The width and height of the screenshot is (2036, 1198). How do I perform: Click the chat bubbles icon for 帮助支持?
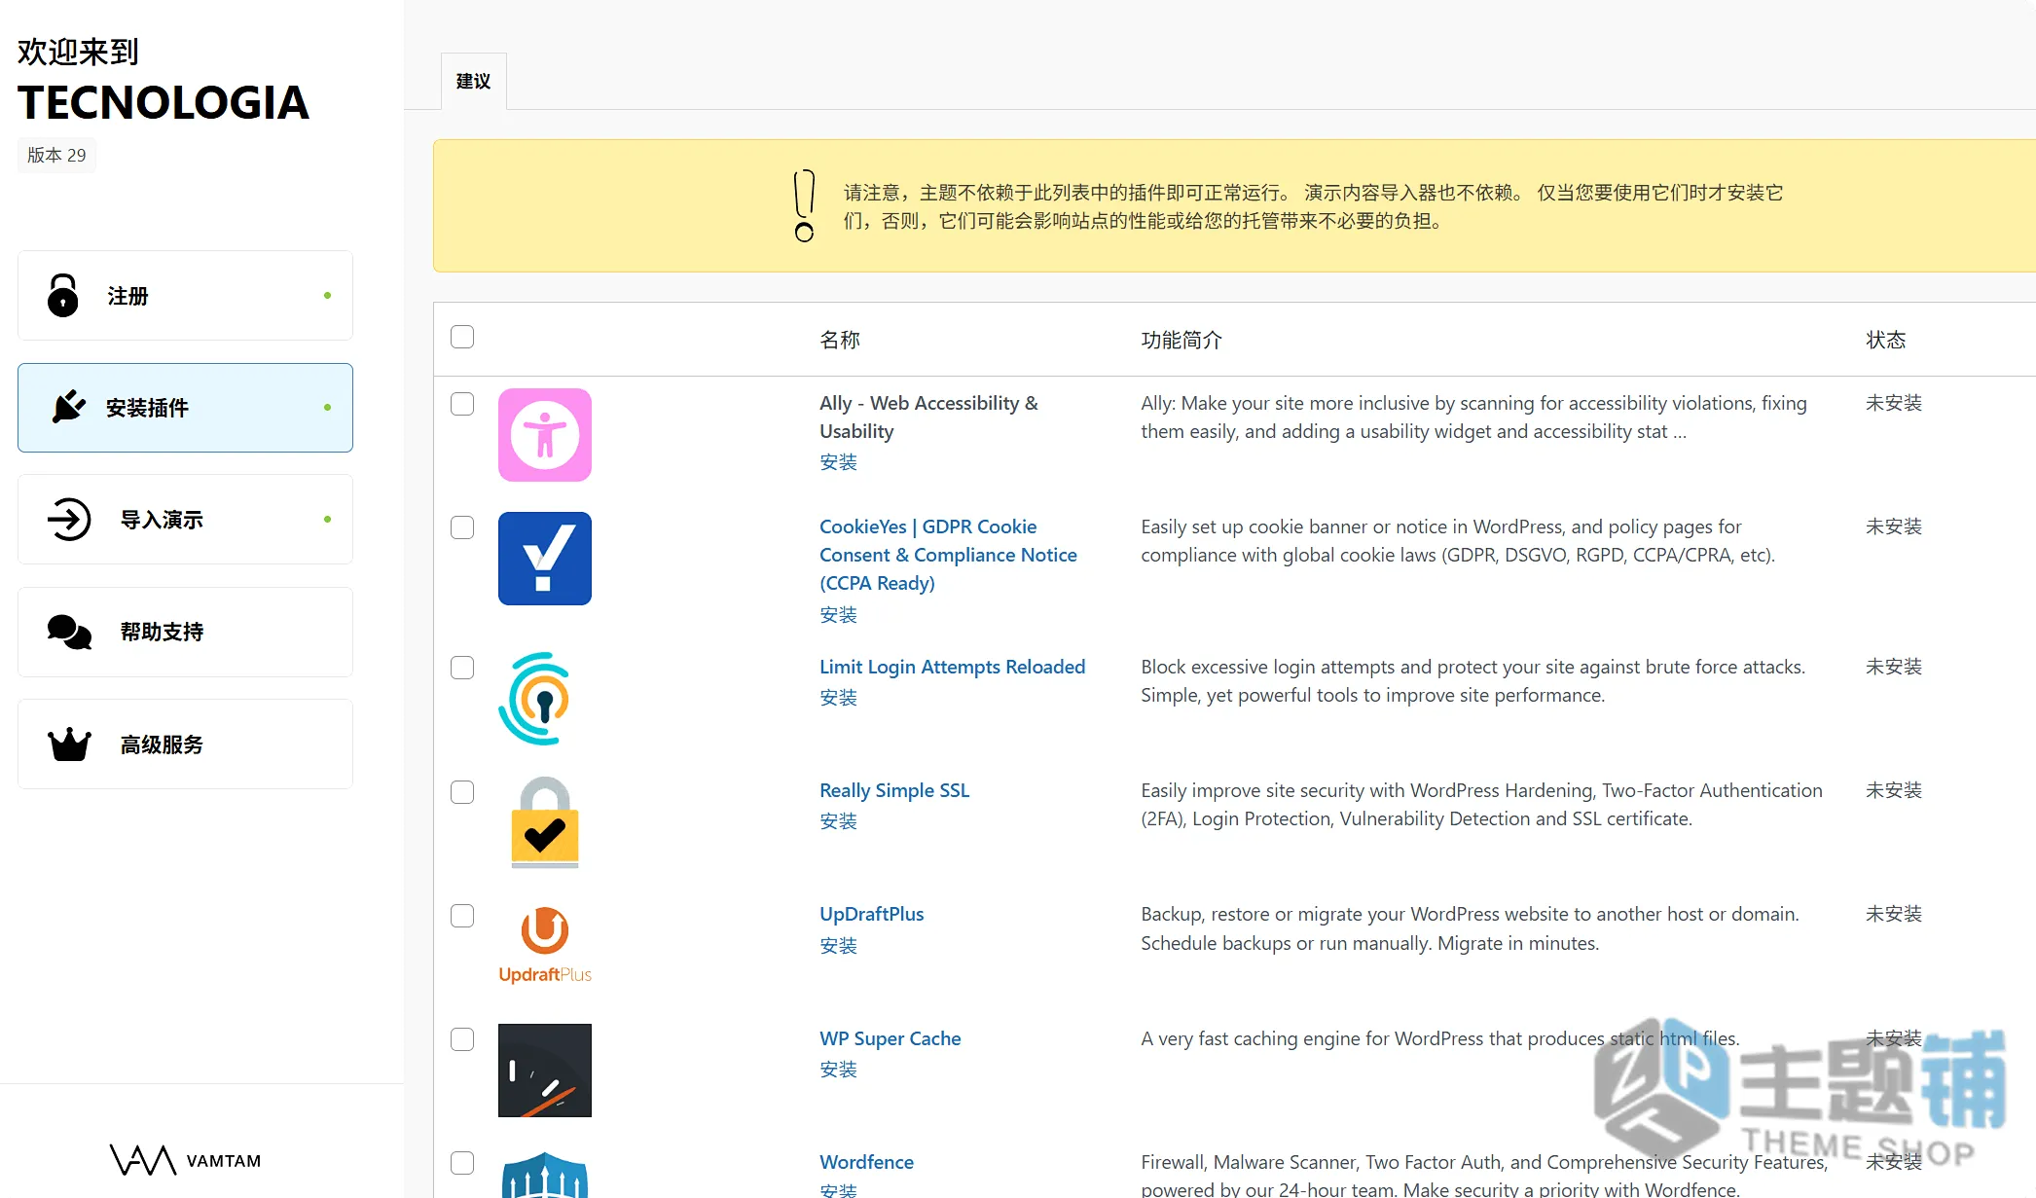69,632
